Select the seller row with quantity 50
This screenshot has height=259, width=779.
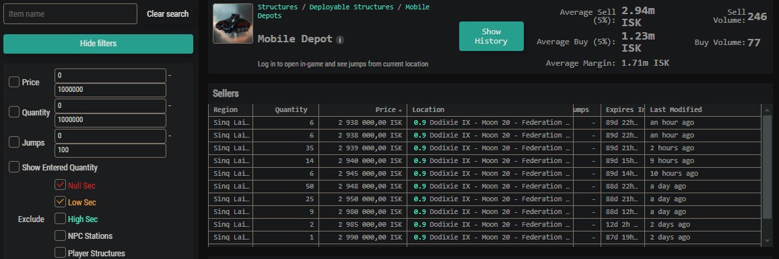pyautogui.click(x=484, y=187)
